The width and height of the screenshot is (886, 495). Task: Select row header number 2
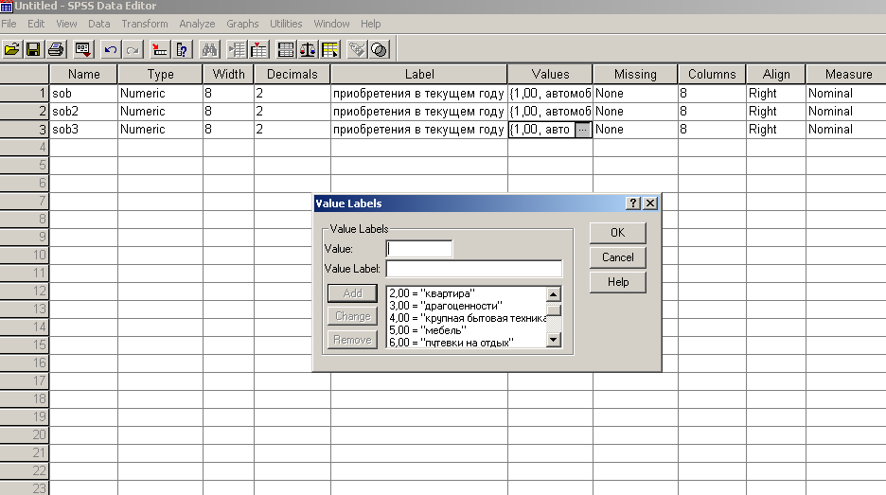point(25,112)
